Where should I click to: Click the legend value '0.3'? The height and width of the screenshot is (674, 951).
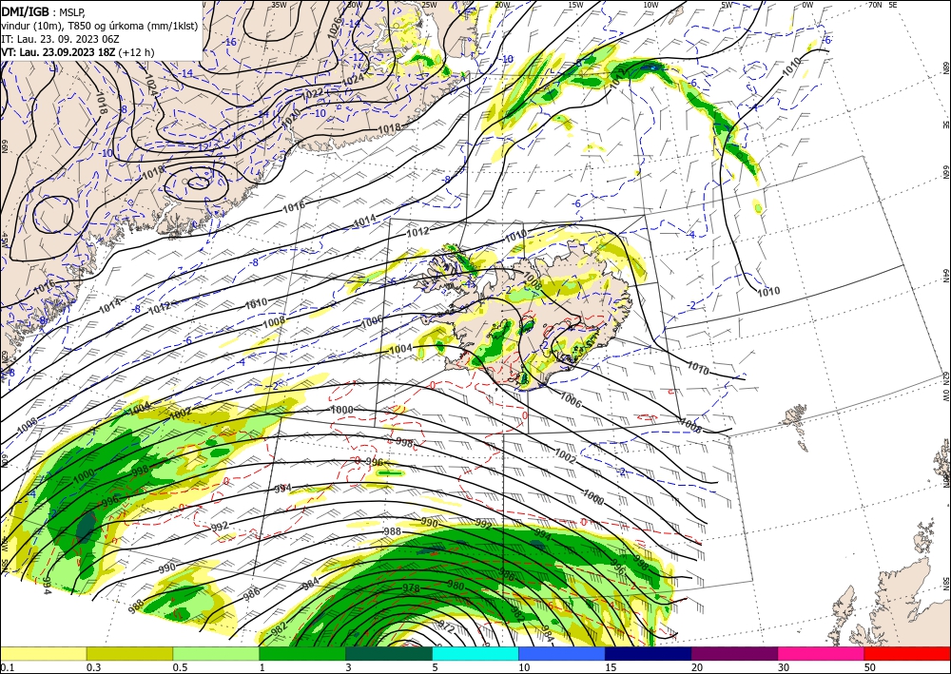(93, 667)
